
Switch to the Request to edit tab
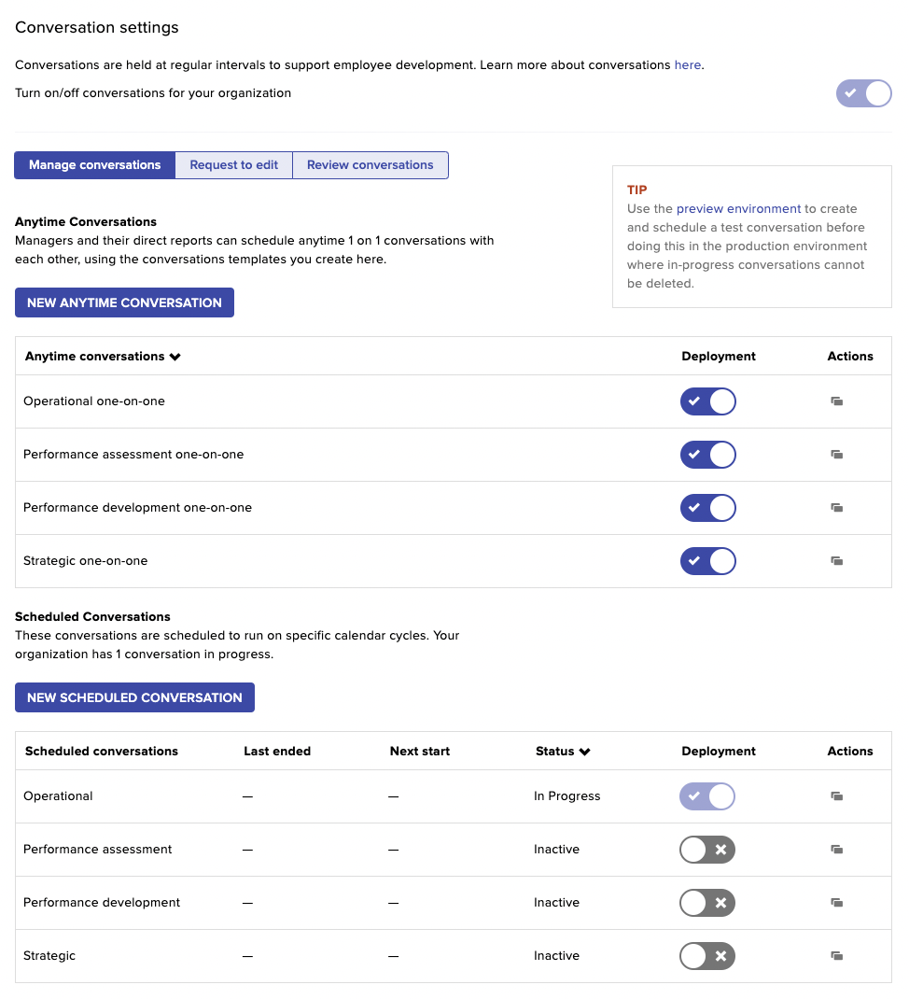click(233, 164)
